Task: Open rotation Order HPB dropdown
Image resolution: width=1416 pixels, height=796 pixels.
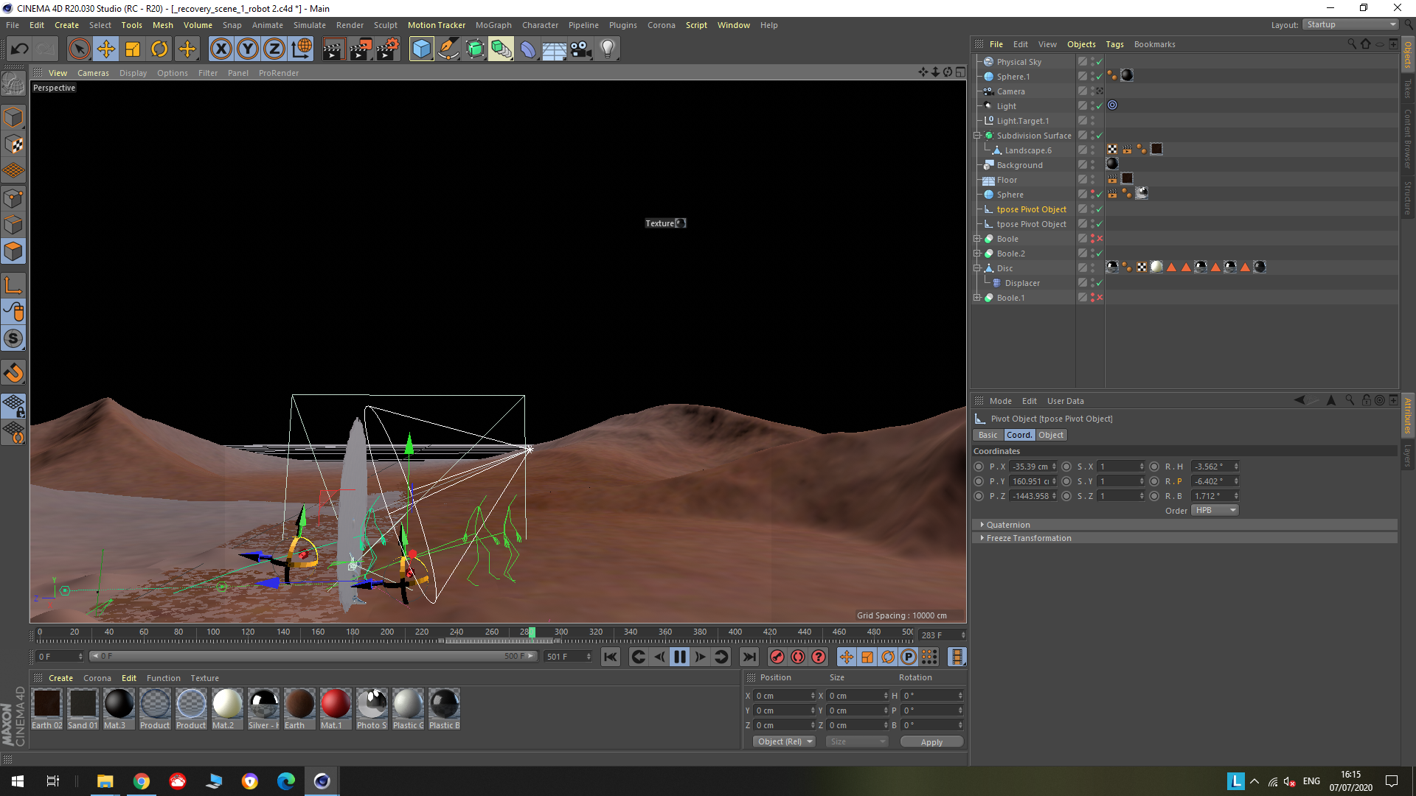Action: (x=1214, y=510)
